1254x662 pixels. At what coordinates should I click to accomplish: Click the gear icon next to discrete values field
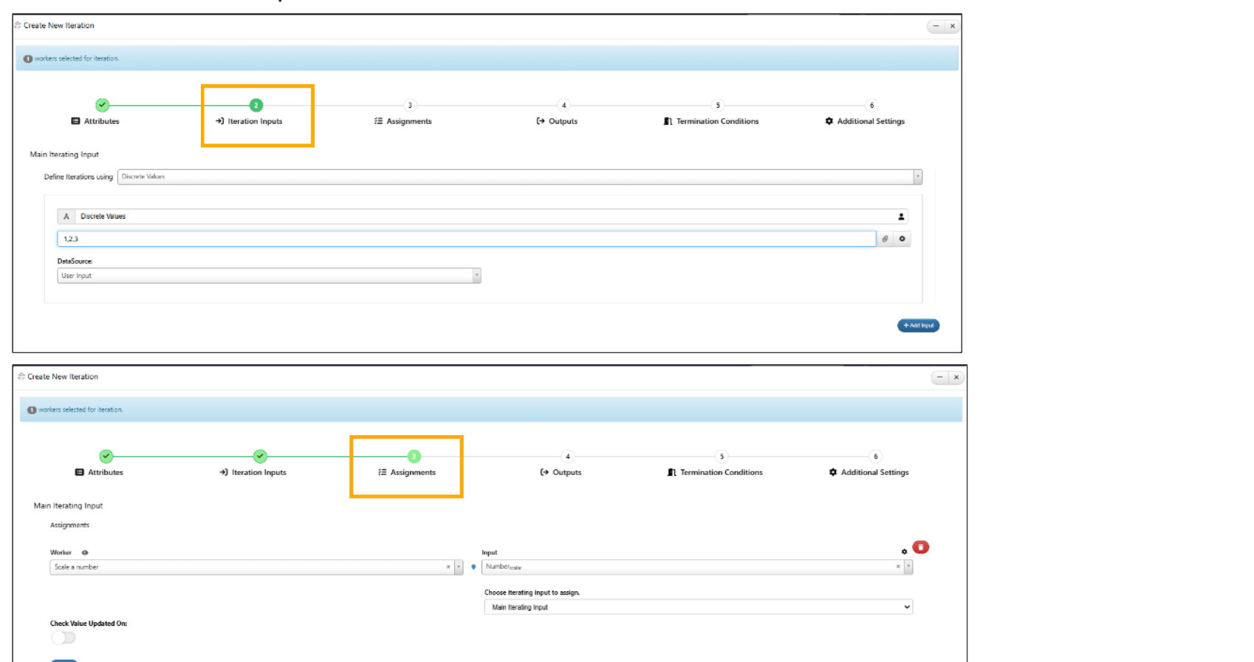pyautogui.click(x=902, y=239)
